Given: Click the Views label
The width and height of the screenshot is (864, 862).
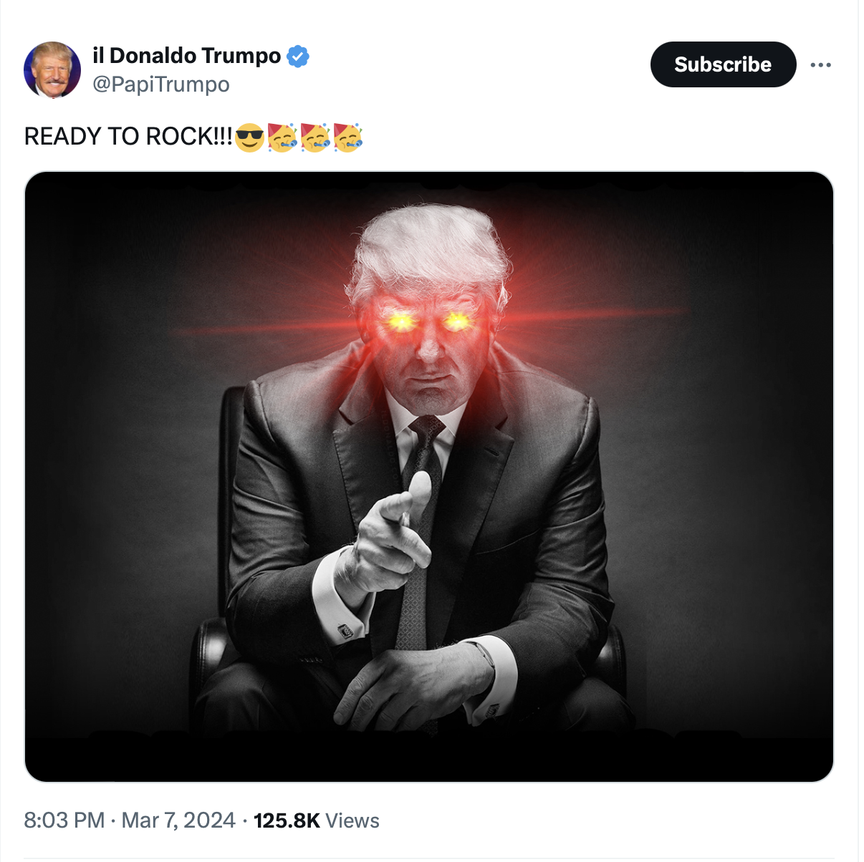Looking at the screenshot, I should [x=352, y=820].
